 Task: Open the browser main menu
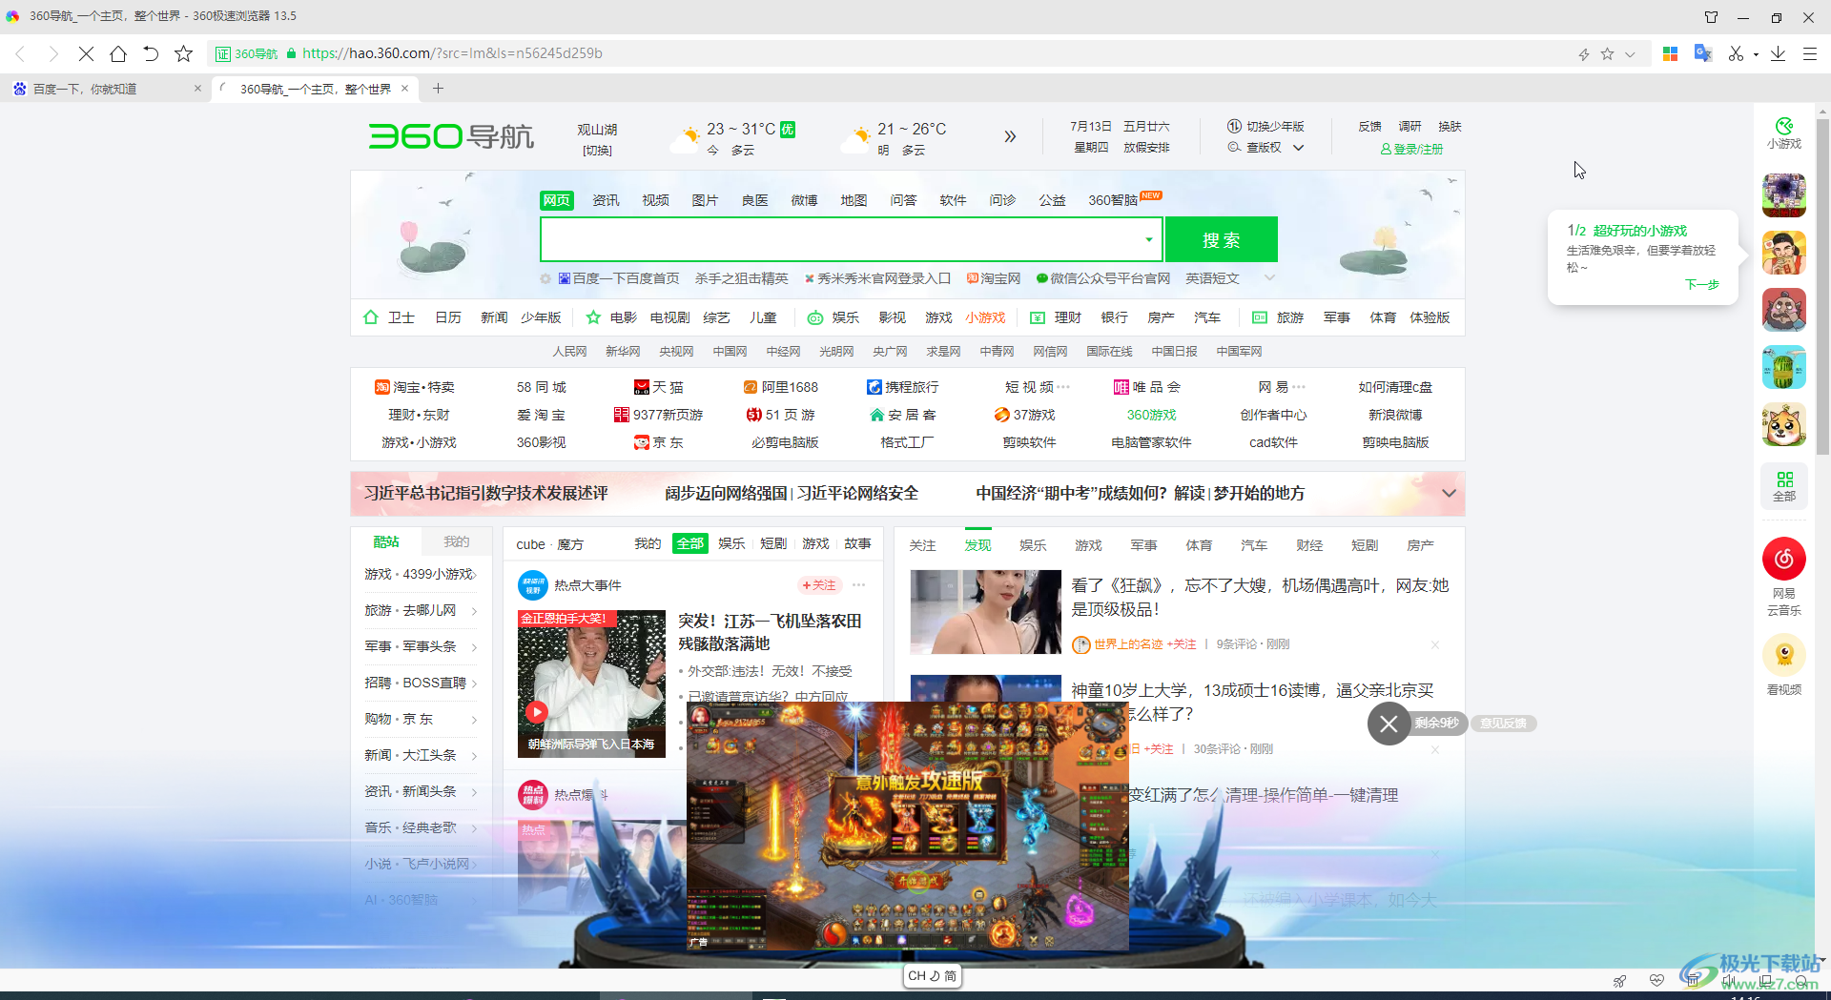pos(1809,53)
